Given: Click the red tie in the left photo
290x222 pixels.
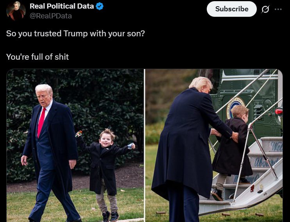Looking at the screenshot, I should 41,123.
